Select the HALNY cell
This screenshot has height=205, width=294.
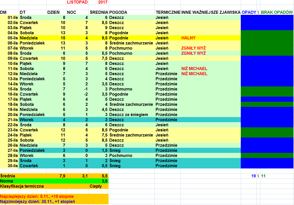coord(188,38)
